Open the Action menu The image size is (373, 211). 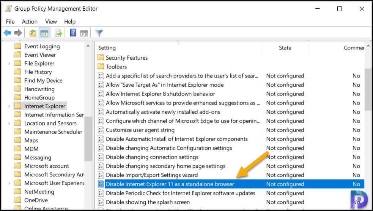pyautogui.click(x=30, y=22)
